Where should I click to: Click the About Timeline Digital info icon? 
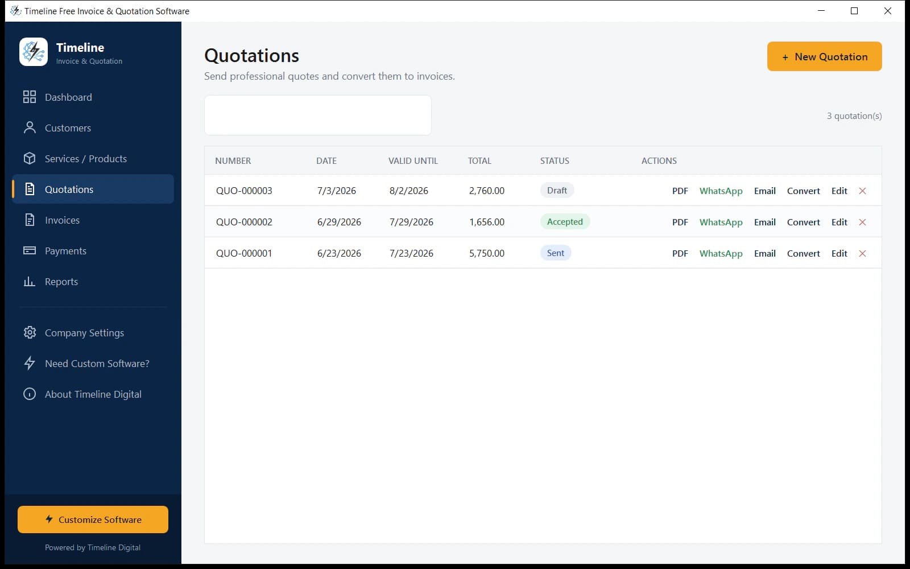tap(30, 394)
